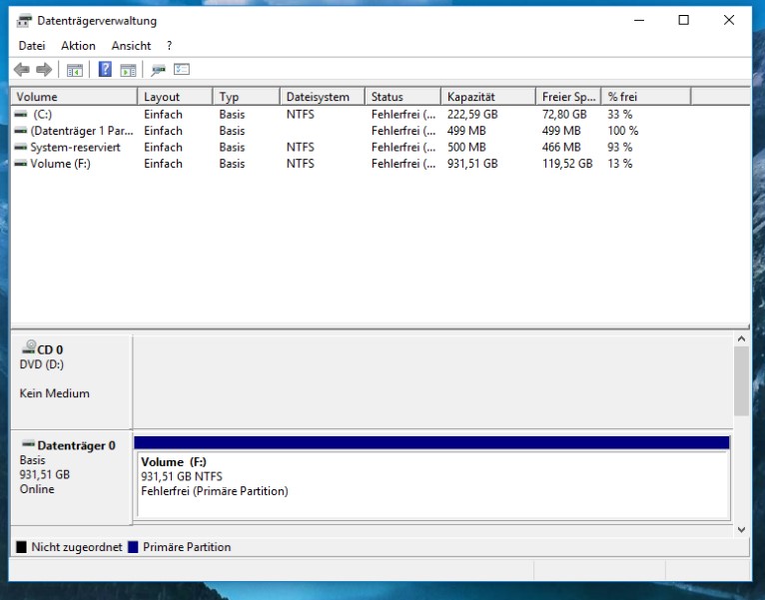Select the CD 0 DVD (D:) panel
Screen dimensions: 765x600
(x=71, y=381)
